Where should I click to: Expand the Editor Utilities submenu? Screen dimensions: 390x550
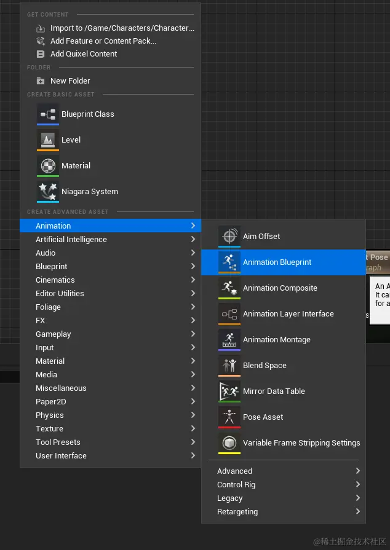[x=110, y=293]
